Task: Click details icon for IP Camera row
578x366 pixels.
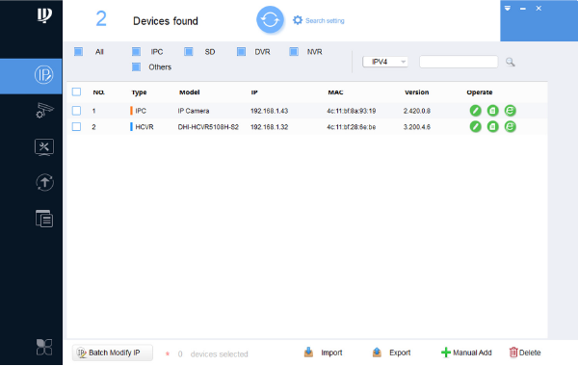Action: [x=493, y=111]
